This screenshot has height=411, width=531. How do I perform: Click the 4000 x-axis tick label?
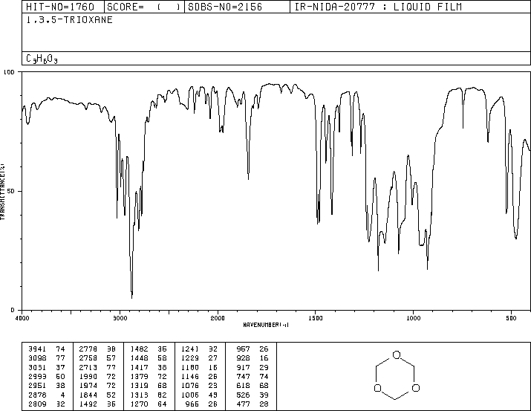click(22, 318)
